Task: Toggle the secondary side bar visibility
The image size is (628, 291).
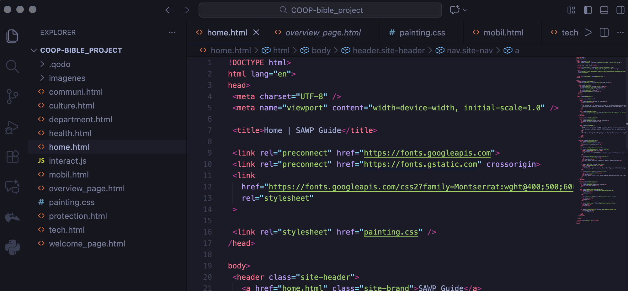Action: [x=620, y=10]
